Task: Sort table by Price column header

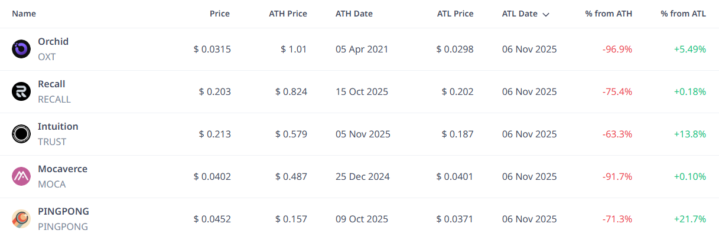Action: coord(220,14)
